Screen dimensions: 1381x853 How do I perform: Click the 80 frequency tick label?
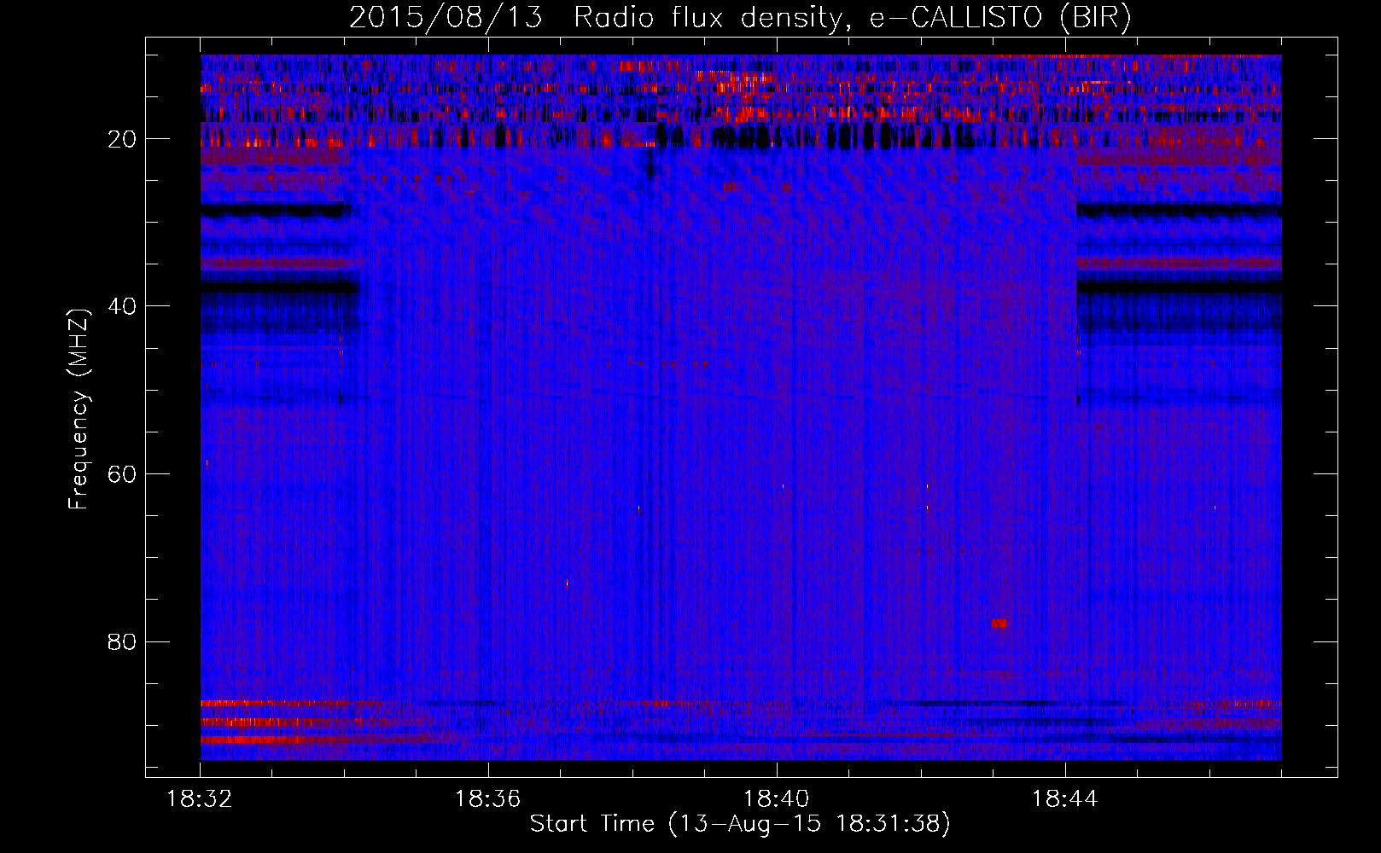click(122, 641)
